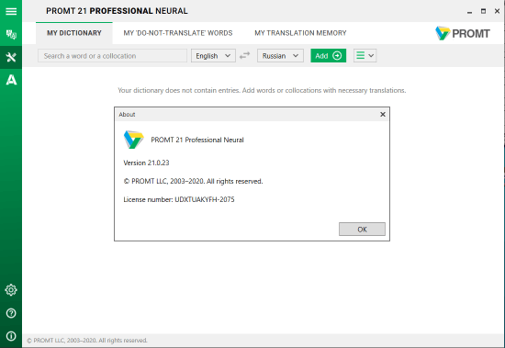Screen dimensions: 505x348
Task: Open My 'Do-Not-Translate' Words tab
Action: coord(178,33)
